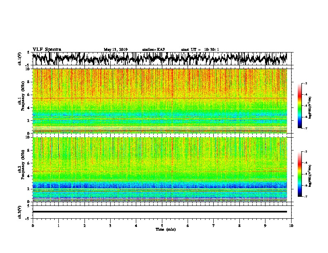Click the "Time (min)" axis label

pyautogui.click(x=166, y=229)
